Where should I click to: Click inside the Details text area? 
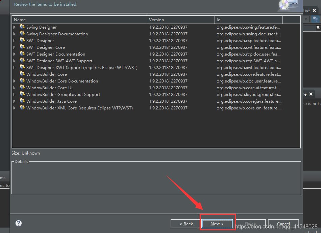click(156, 178)
